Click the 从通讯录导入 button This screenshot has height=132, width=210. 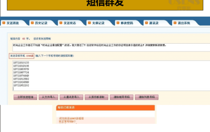(71, 97)
